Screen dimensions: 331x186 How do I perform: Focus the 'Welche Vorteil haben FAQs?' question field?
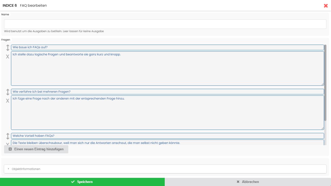pyautogui.click(x=167, y=136)
